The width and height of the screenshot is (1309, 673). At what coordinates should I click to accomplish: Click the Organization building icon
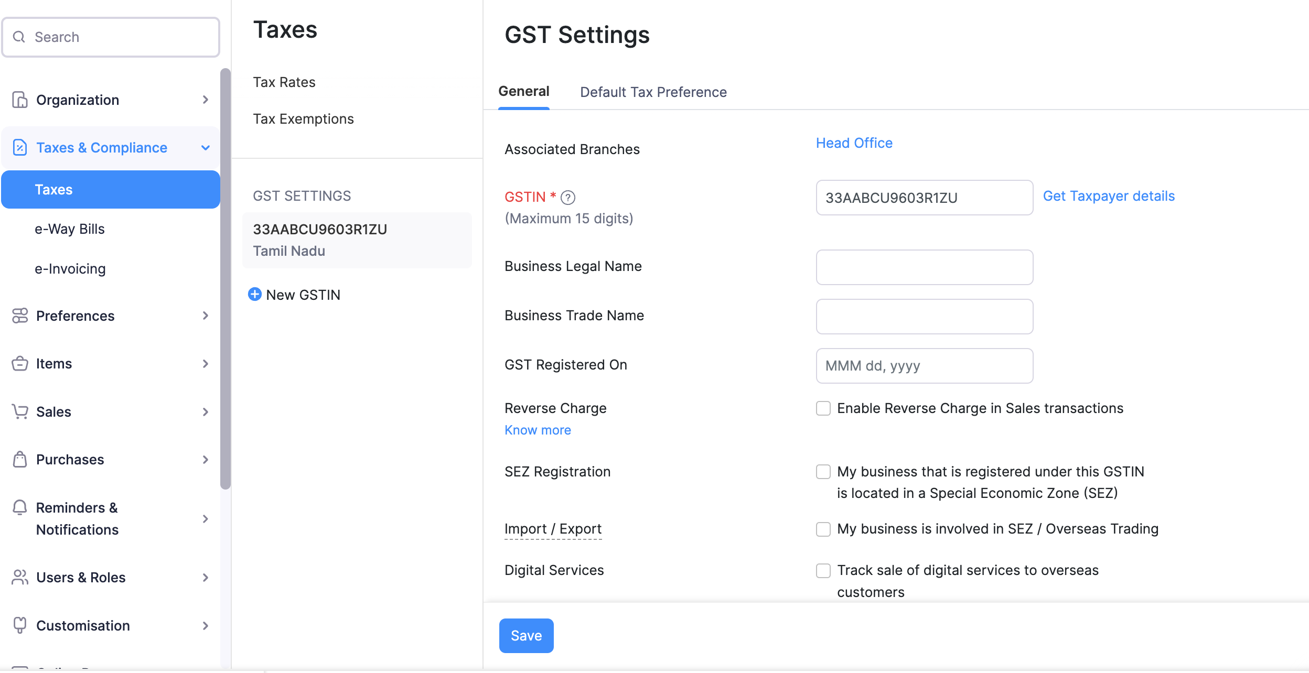(20, 100)
